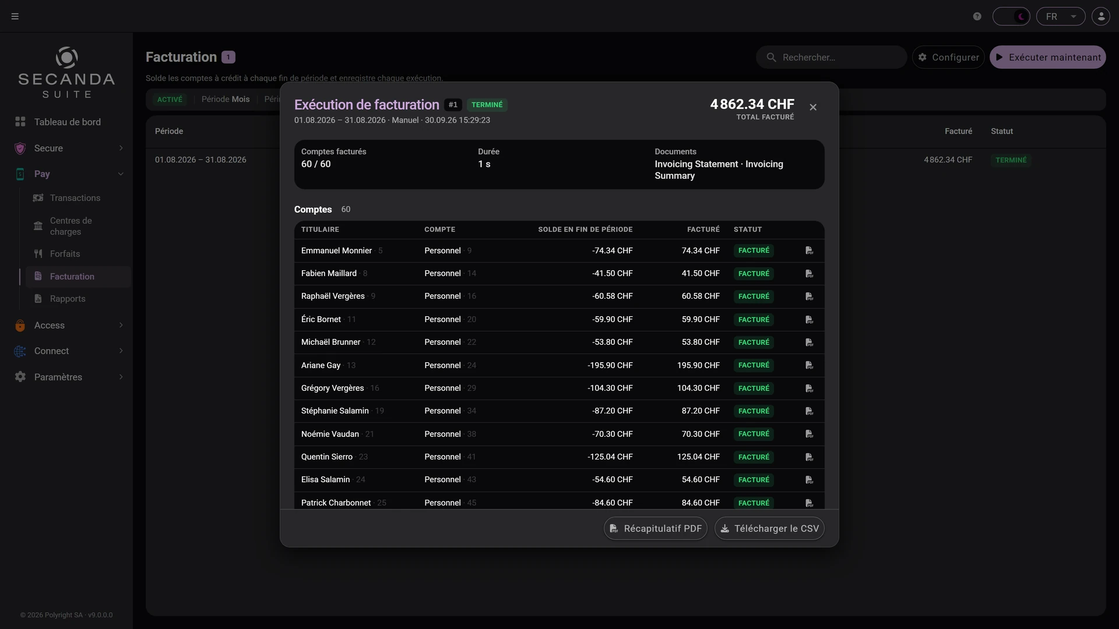Viewport: 1119px width, 629px height.
Task: Click the FACTURÉ column header
Action: (x=703, y=229)
